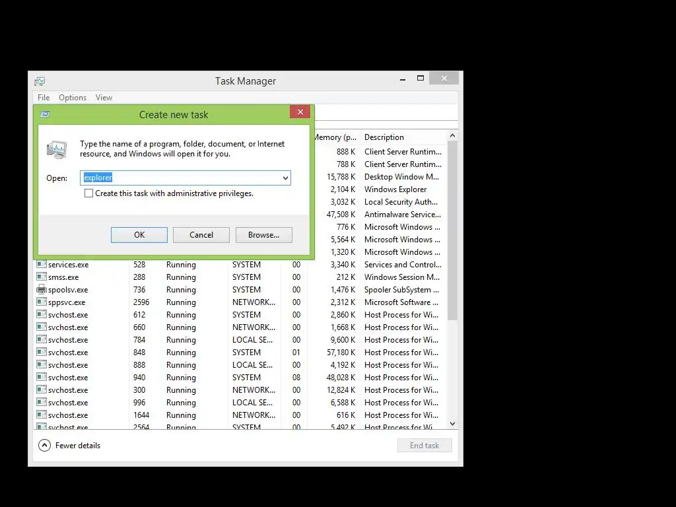Image resolution: width=676 pixels, height=507 pixels.
Task: Click icon of svchost.exe with PID 612
Action: [42, 314]
